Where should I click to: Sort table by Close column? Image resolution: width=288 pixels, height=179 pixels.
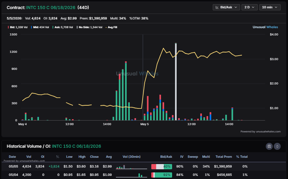click(94, 157)
